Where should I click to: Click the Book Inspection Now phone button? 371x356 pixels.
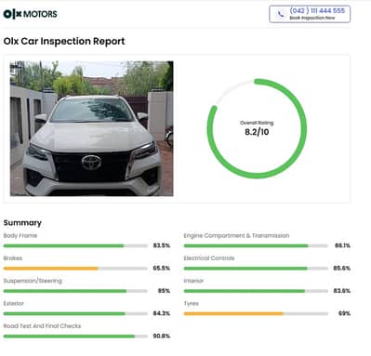[x=310, y=14]
